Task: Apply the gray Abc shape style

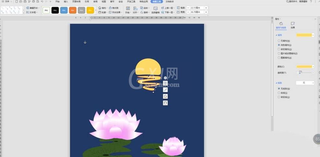Action: [81, 10]
